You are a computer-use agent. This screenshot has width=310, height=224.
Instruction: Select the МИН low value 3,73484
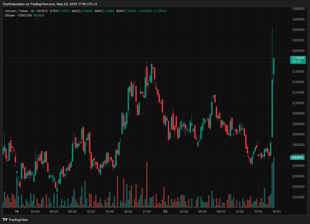tap(108, 11)
